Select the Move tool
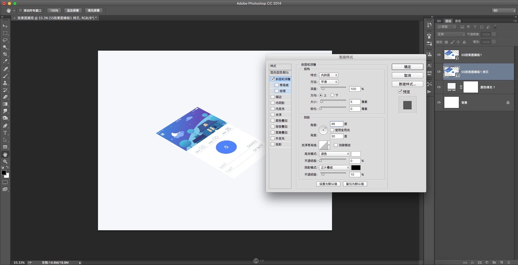 (x=5, y=26)
